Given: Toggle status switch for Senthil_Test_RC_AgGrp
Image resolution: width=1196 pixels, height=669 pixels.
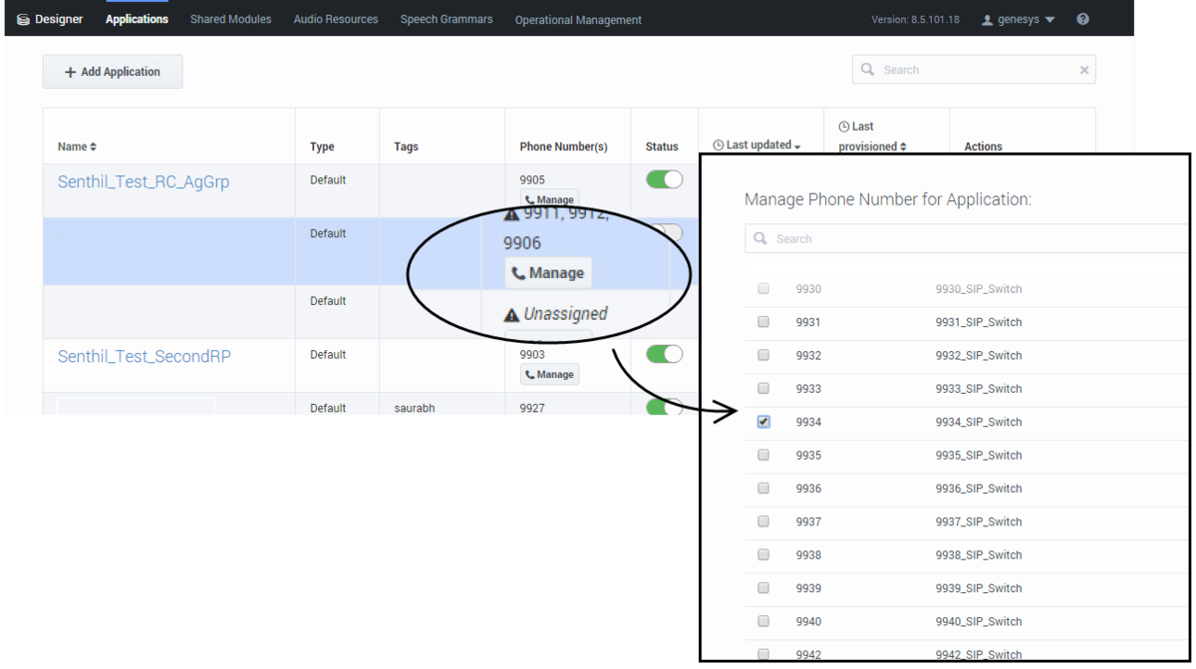Looking at the screenshot, I should 665,179.
